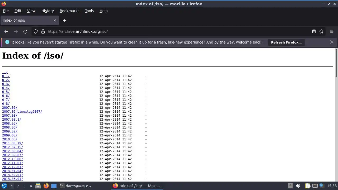Open the Firefox hamburger application menu
Screen dimensions: 338x190
pyautogui.click(x=332, y=31)
